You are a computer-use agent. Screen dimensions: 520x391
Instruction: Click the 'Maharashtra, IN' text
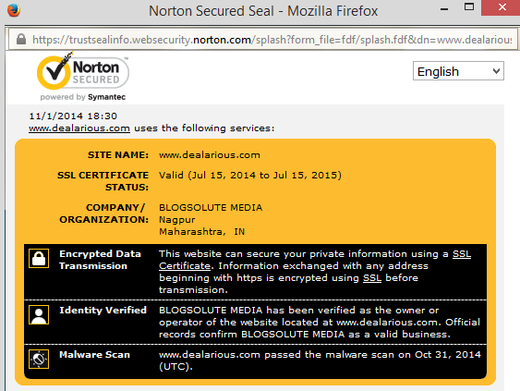(x=202, y=232)
